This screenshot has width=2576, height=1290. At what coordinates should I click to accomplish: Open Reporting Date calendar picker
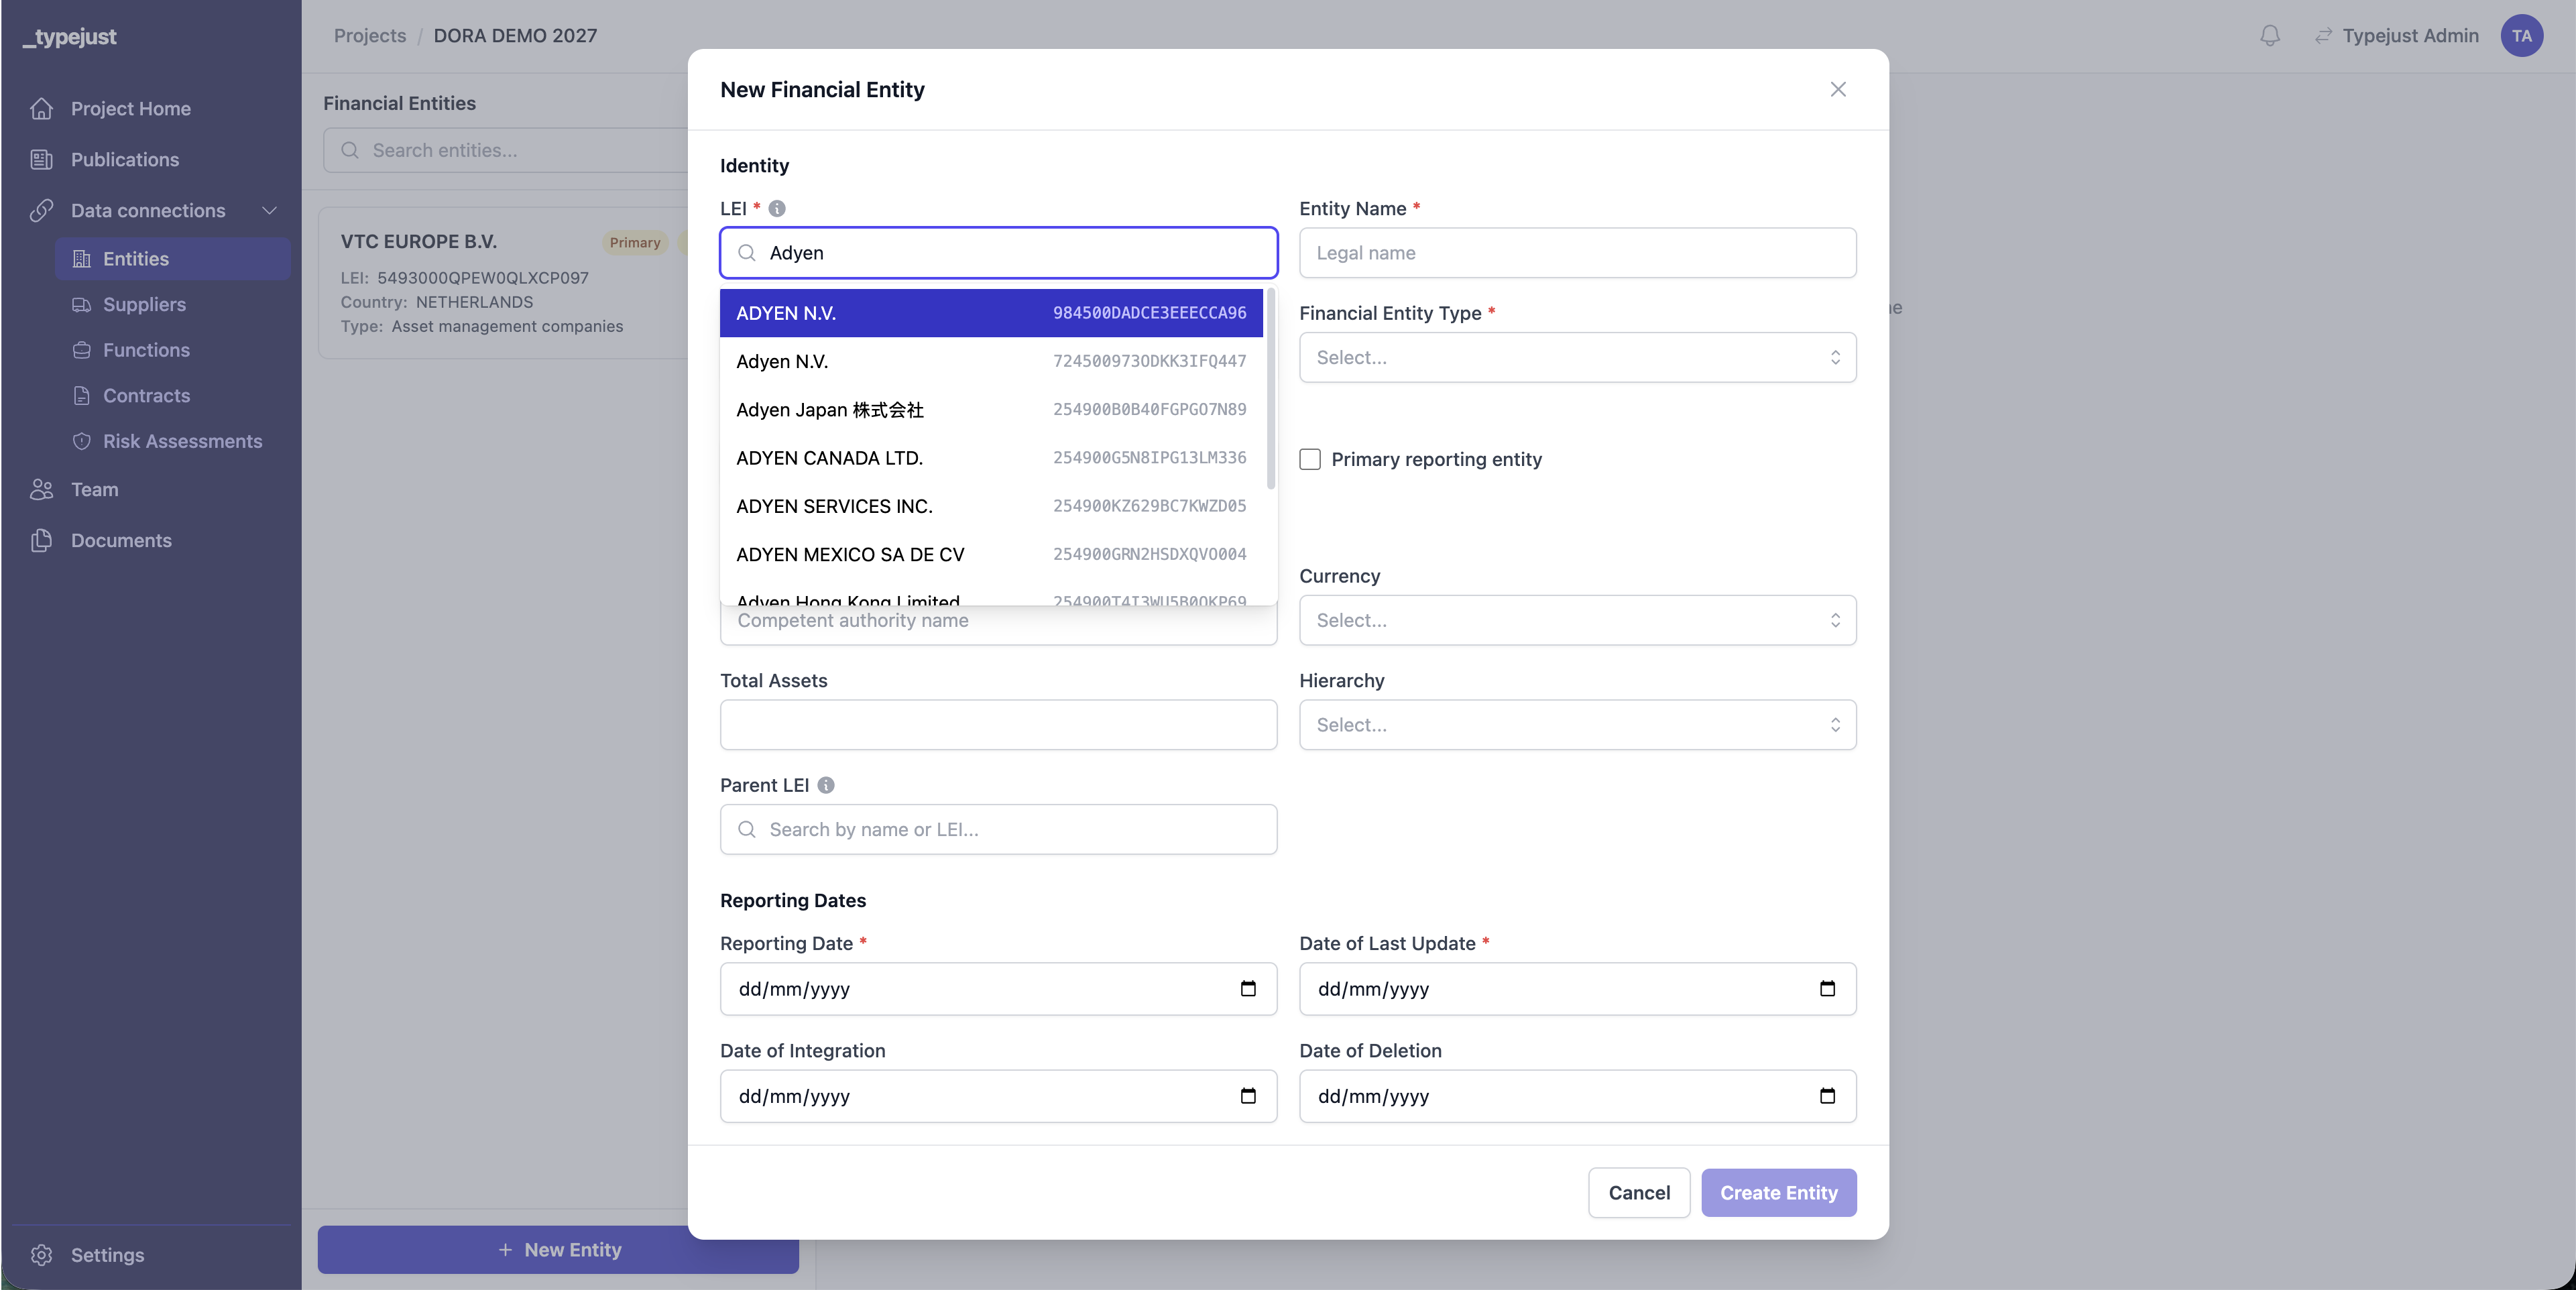[x=1248, y=989]
